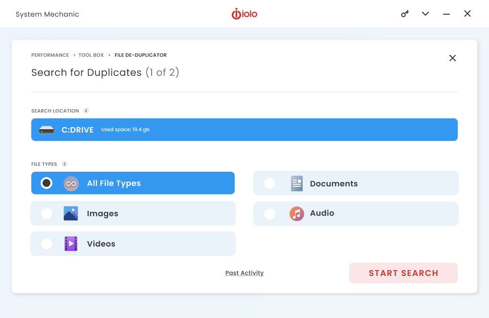Click the Videos film strip icon
489x318 pixels.
pyautogui.click(x=71, y=244)
